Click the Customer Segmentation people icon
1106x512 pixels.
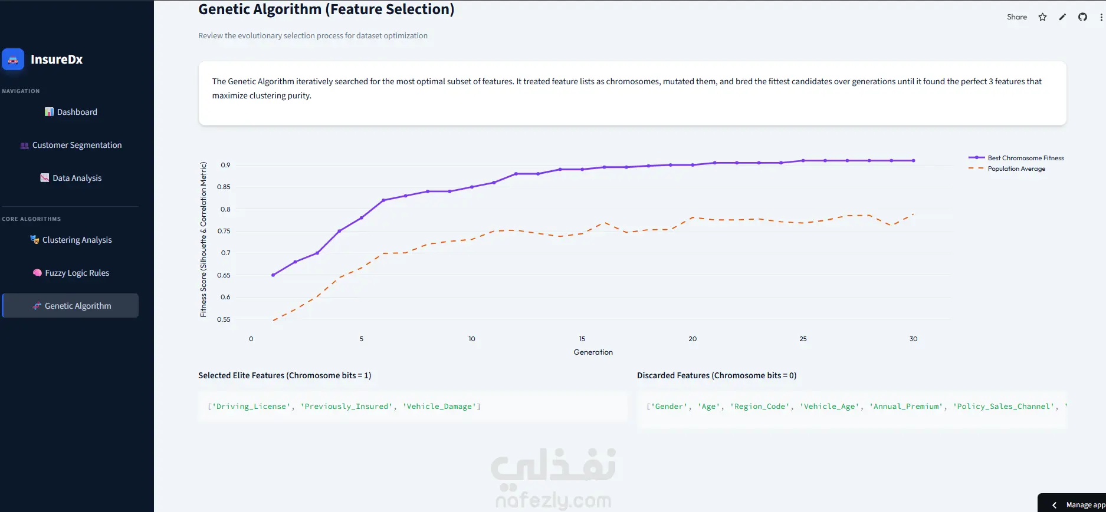24,146
